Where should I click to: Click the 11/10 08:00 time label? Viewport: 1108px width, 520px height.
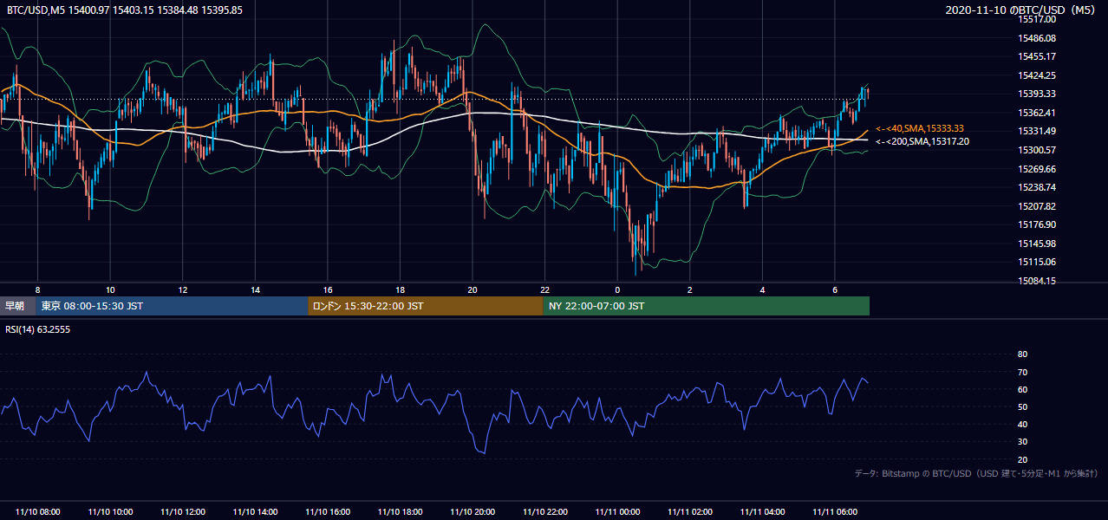38,512
